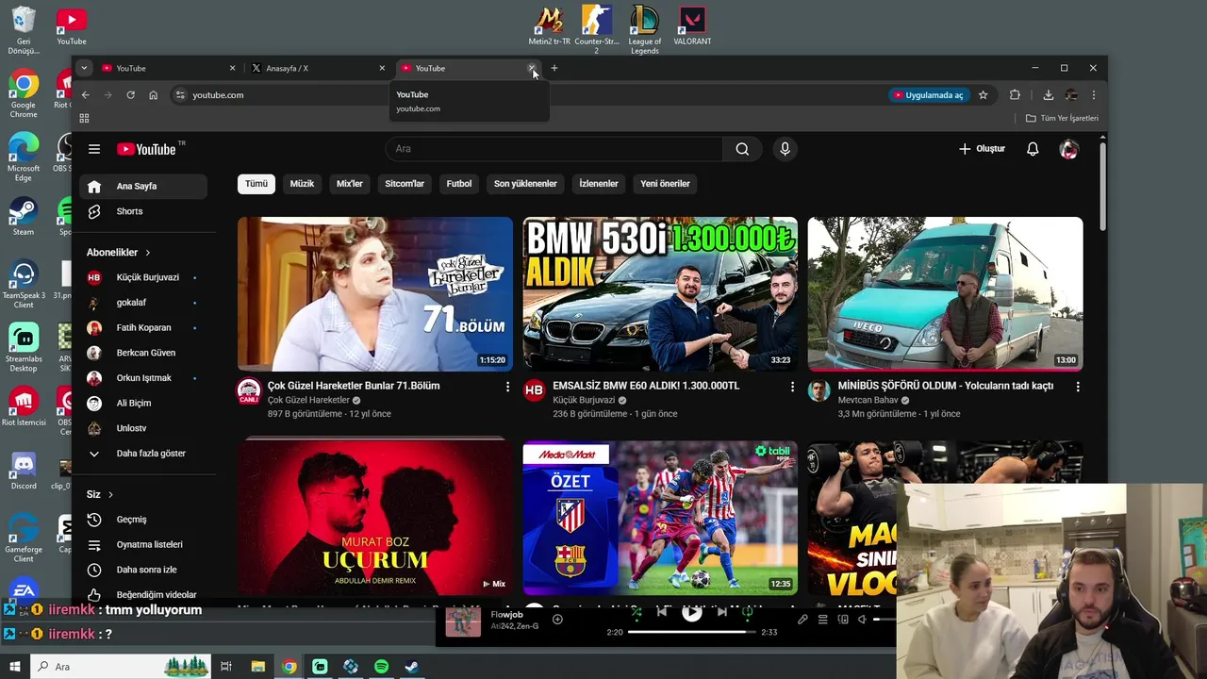The image size is (1207, 679).
Task: Open the Berkcan Güven subscription
Action: point(143,353)
